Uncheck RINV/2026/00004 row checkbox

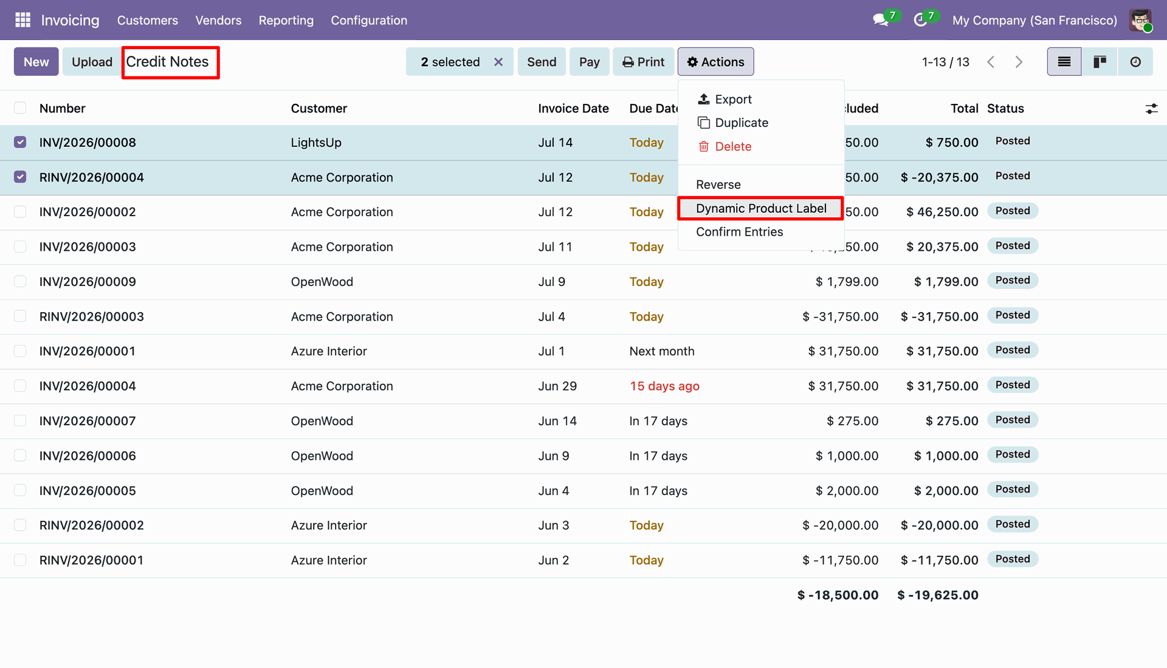click(20, 177)
